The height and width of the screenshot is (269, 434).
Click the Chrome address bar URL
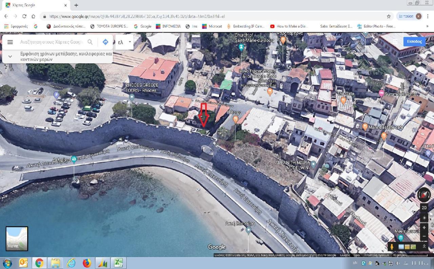coord(137,16)
